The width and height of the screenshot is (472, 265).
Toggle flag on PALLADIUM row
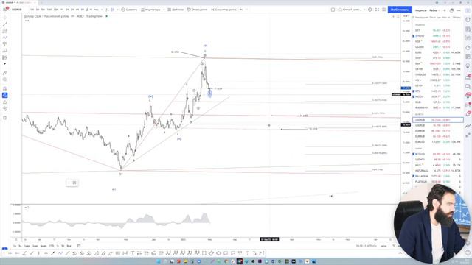coord(414,176)
